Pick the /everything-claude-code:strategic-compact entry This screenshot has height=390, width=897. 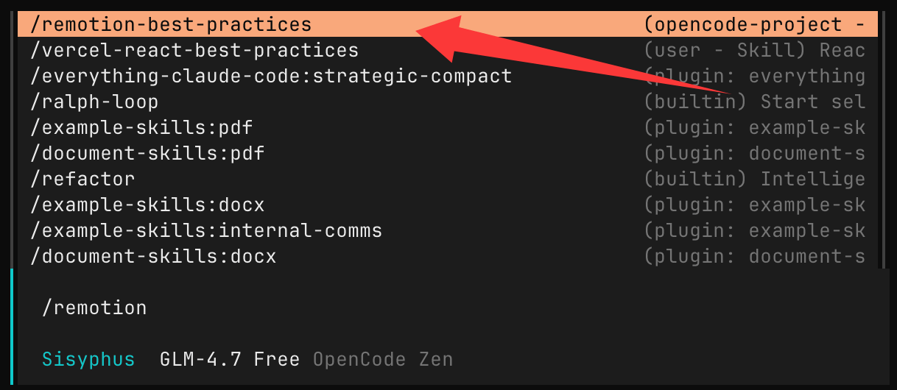point(271,77)
